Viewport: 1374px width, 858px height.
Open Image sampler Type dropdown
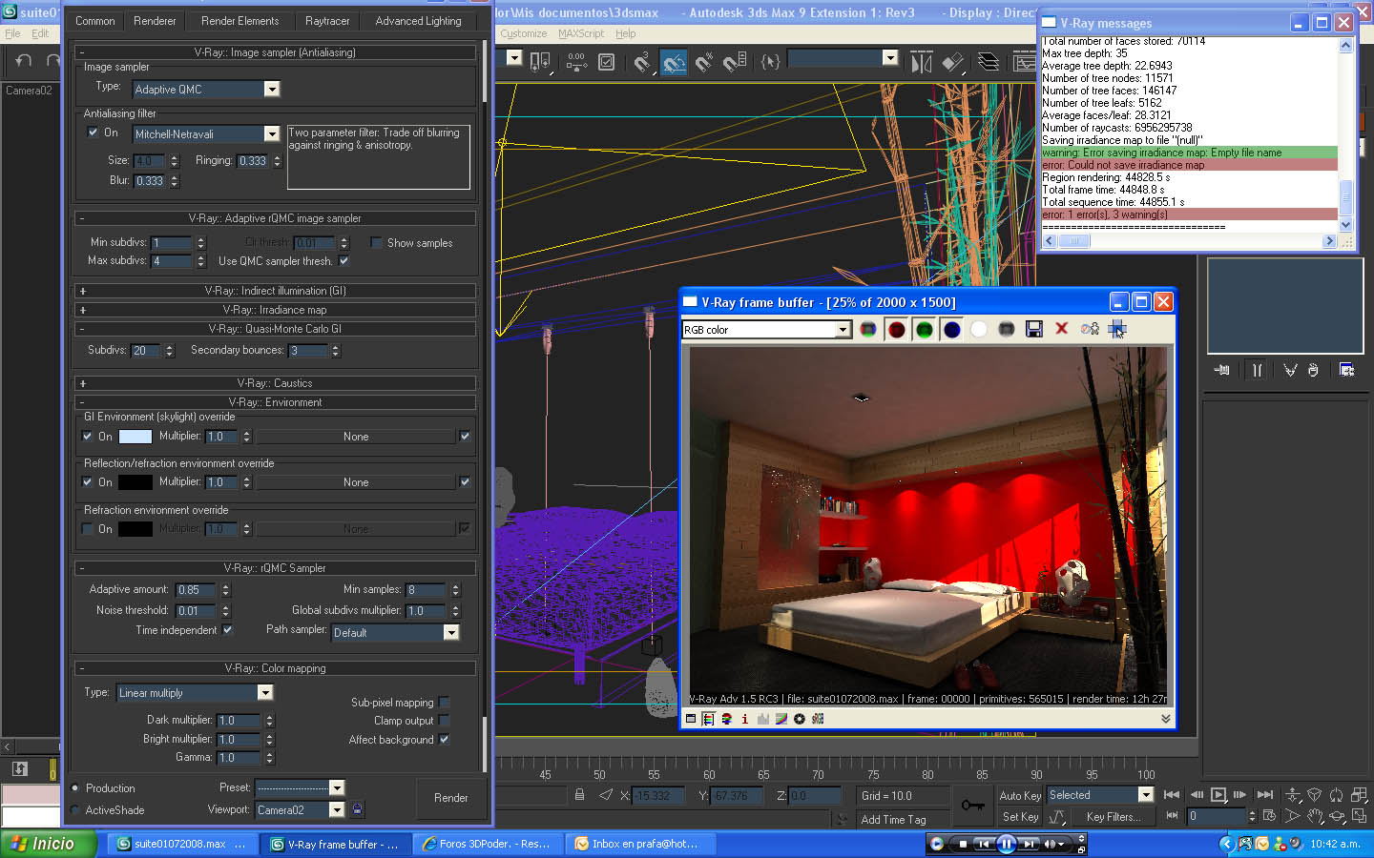point(272,89)
